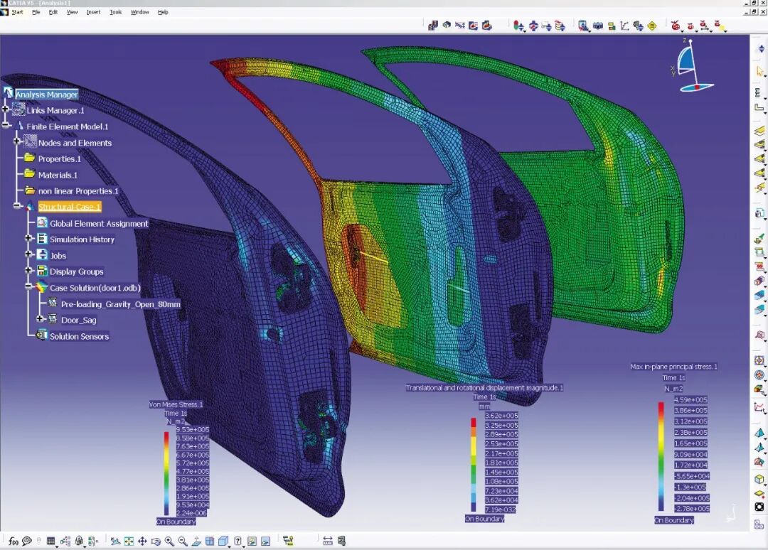768x550 pixels.
Task: Click the camera capture icon in top toolbar
Action: click(x=597, y=26)
